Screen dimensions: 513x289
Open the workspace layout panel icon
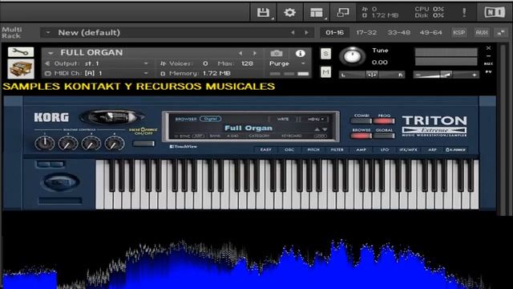coord(317,13)
